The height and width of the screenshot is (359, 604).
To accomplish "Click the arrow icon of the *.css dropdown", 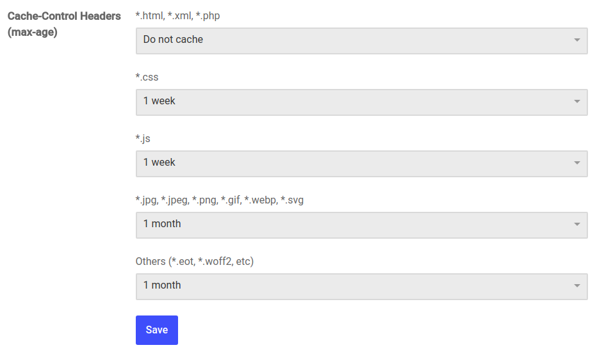I will [x=577, y=102].
